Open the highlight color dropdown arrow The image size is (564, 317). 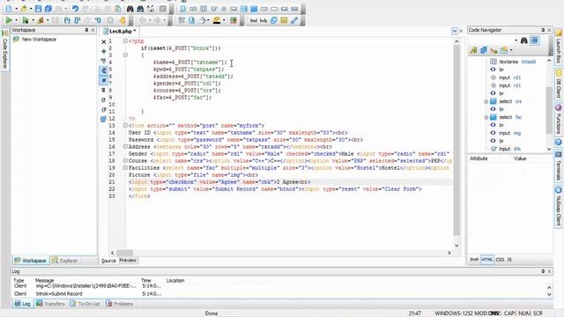coord(224,20)
